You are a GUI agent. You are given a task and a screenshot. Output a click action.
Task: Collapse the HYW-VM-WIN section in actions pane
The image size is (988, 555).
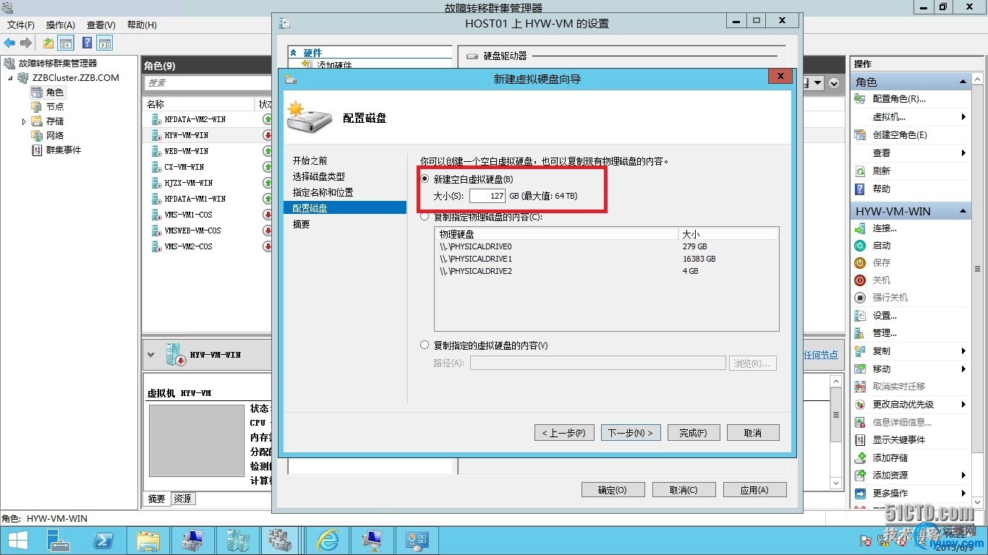tap(963, 211)
